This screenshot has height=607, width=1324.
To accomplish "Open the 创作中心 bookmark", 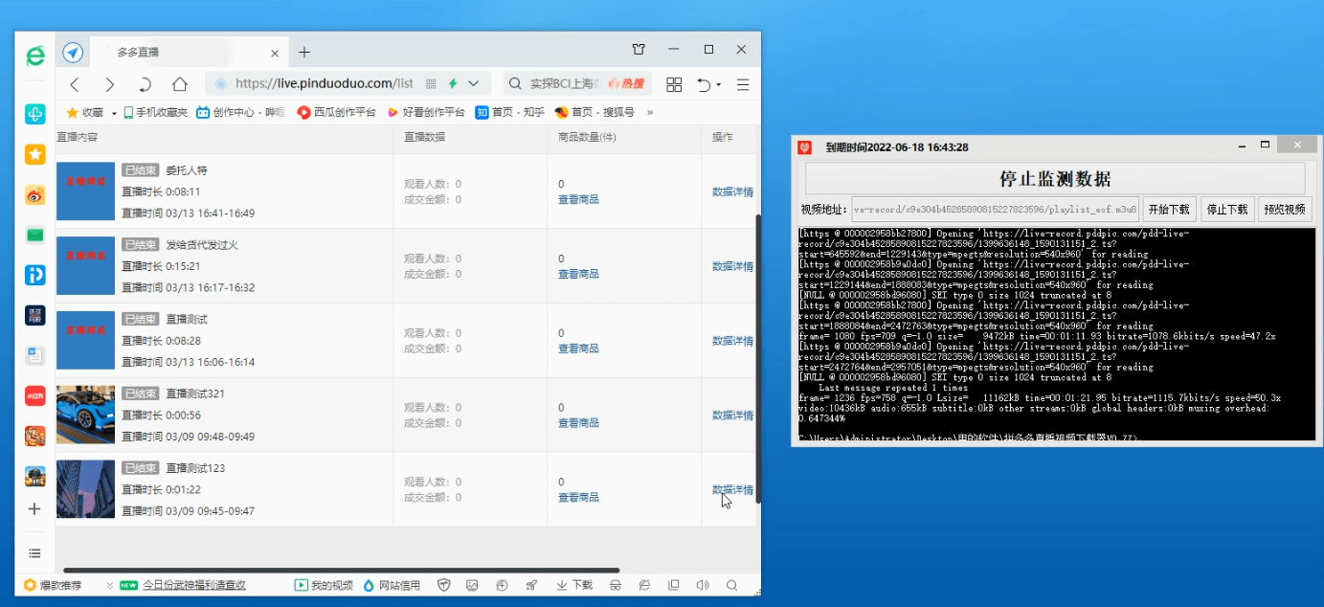I will coord(241,113).
